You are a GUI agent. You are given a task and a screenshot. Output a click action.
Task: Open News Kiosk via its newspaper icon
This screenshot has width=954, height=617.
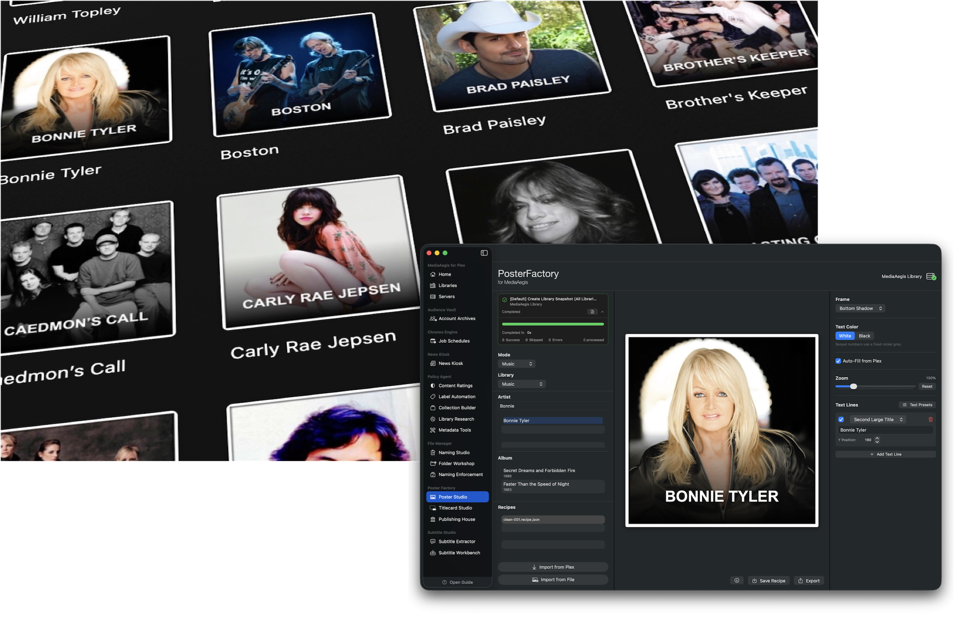coord(433,364)
